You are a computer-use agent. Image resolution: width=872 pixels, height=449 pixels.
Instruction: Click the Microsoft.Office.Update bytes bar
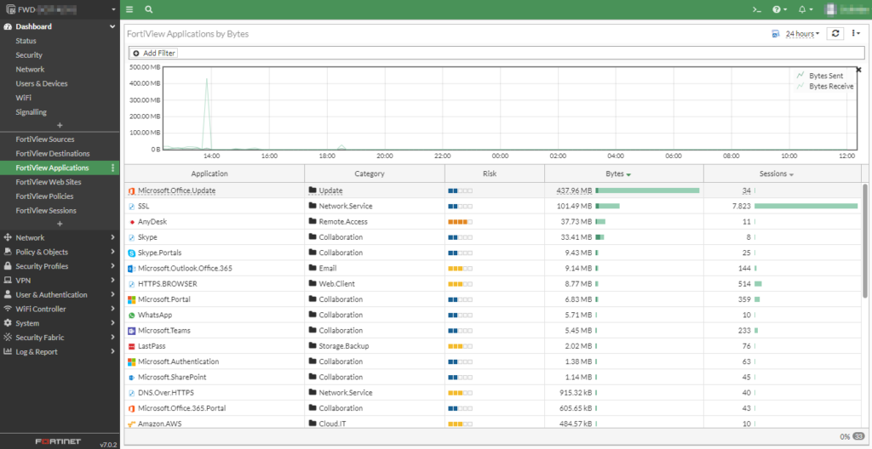point(647,190)
